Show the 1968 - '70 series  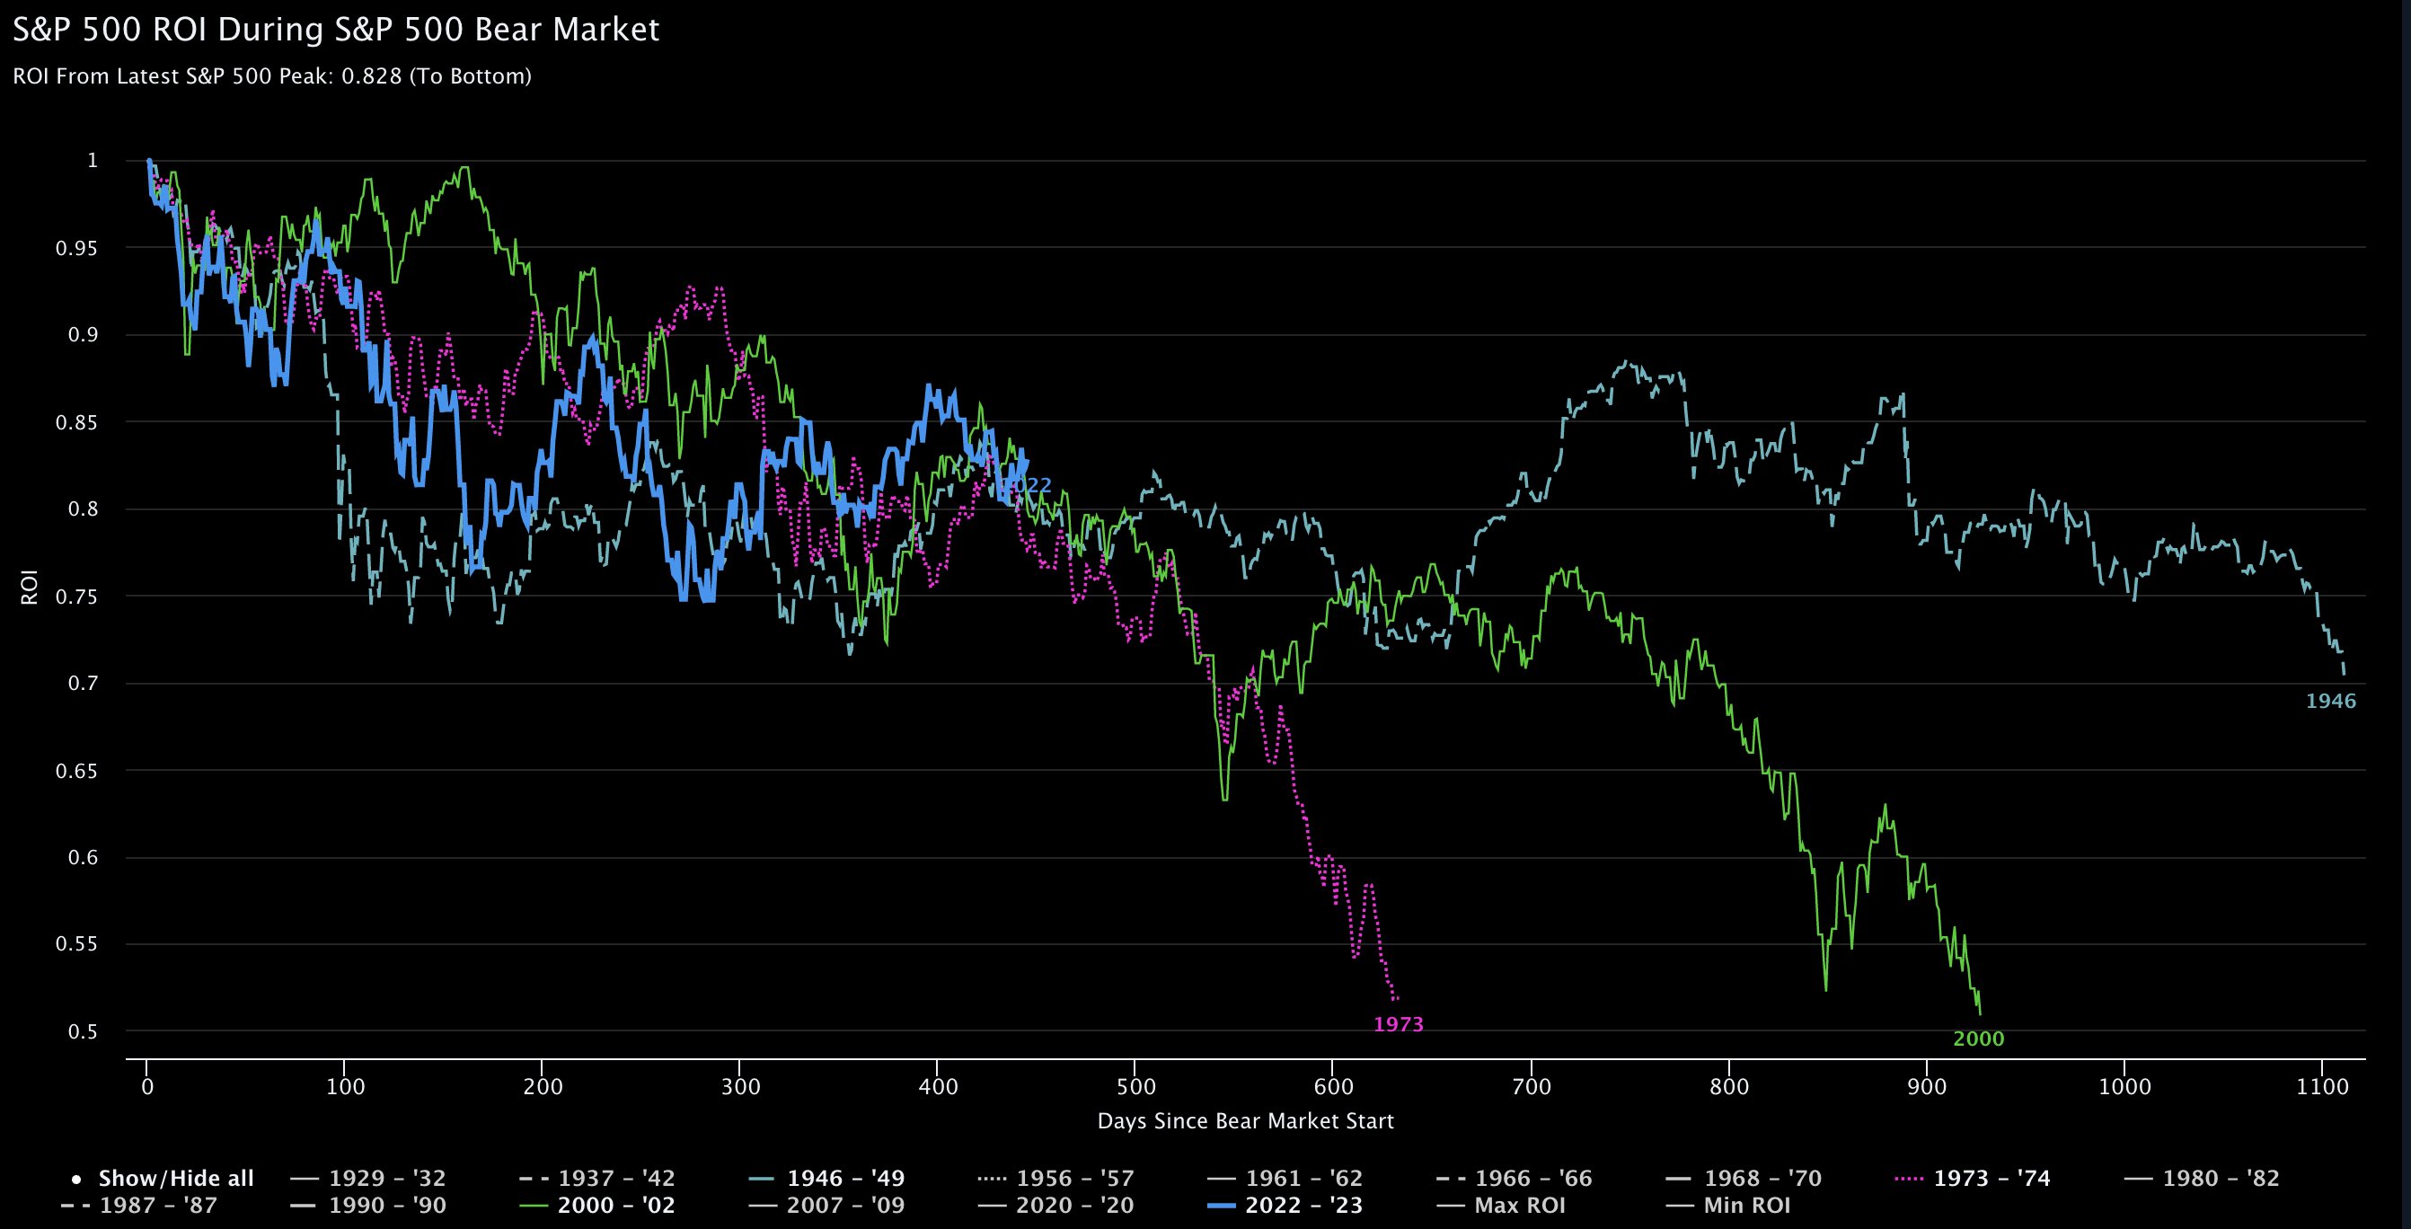pyautogui.click(x=1744, y=1179)
